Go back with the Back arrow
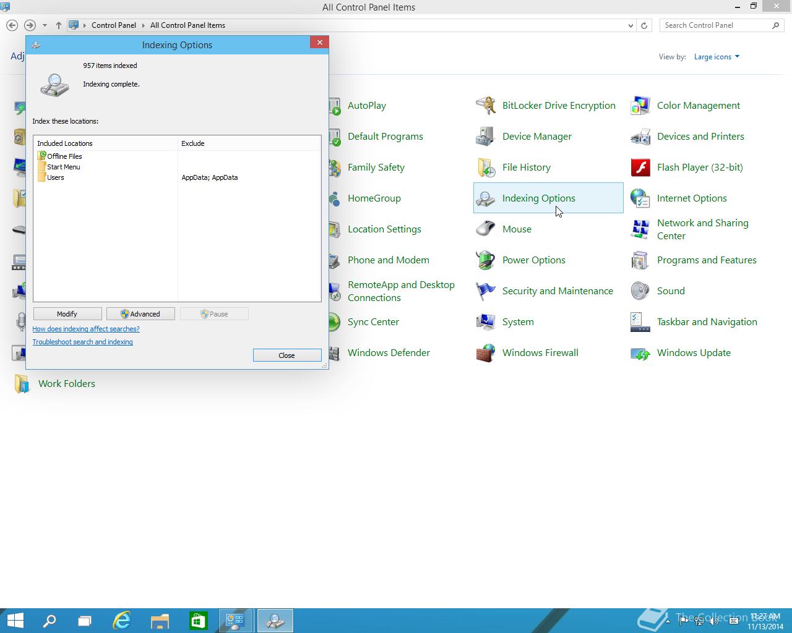 [12, 25]
